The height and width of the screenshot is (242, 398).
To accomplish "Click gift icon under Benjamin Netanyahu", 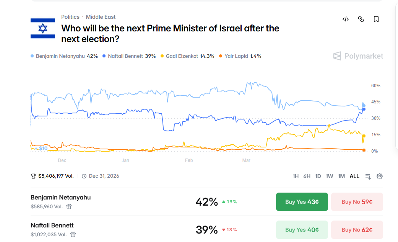I will [x=69, y=206].
